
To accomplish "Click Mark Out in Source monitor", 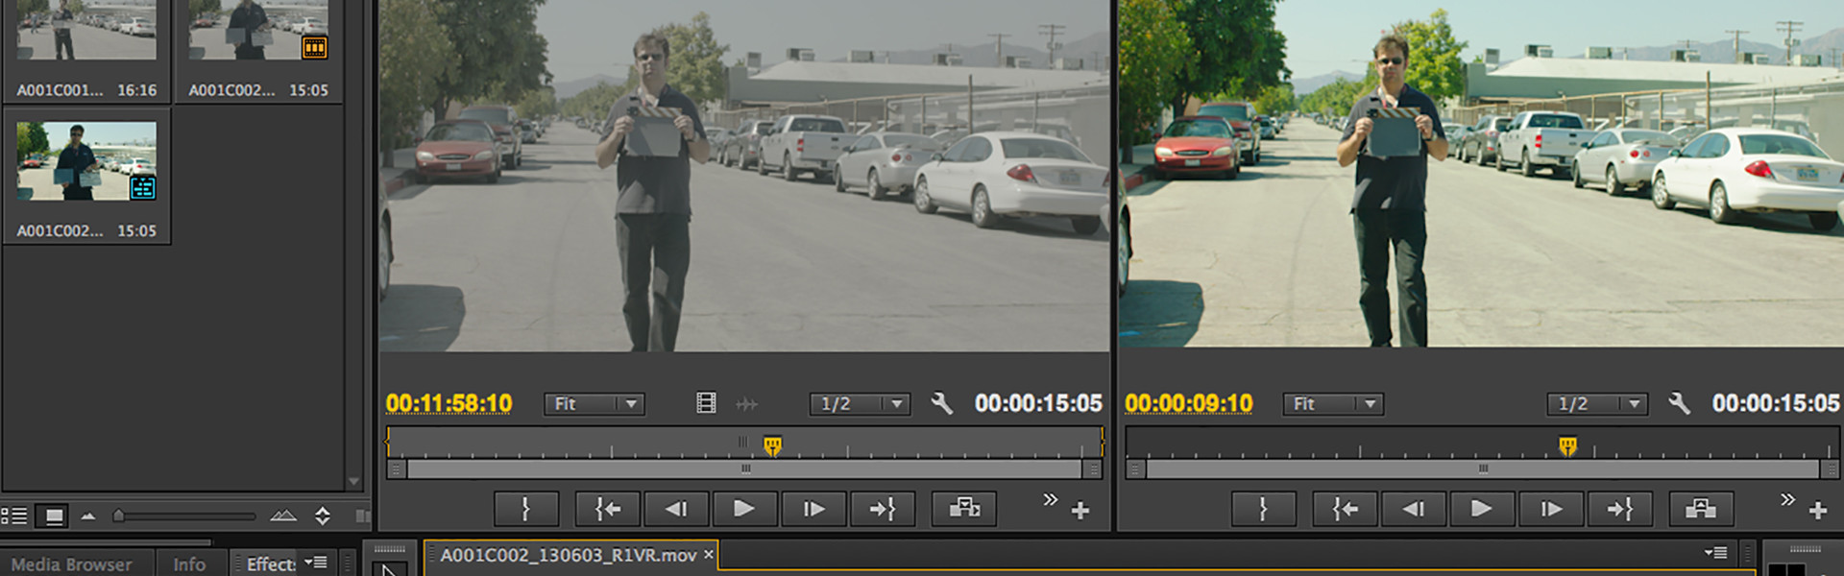I will (526, 509).
